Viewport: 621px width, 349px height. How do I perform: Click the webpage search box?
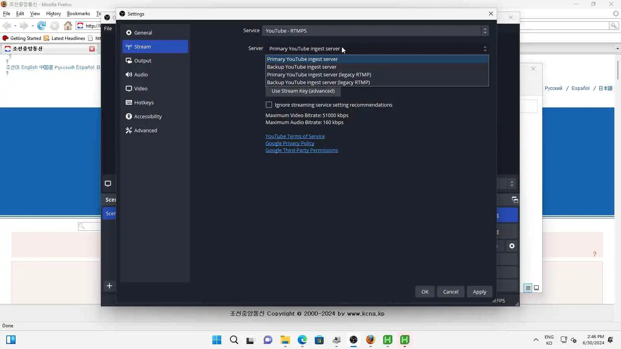tap(89, 226)
